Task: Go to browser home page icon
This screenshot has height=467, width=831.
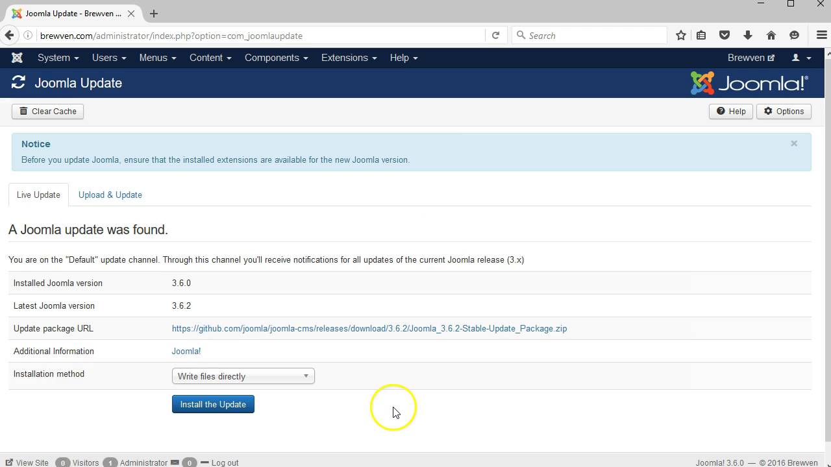Action: 771,36
